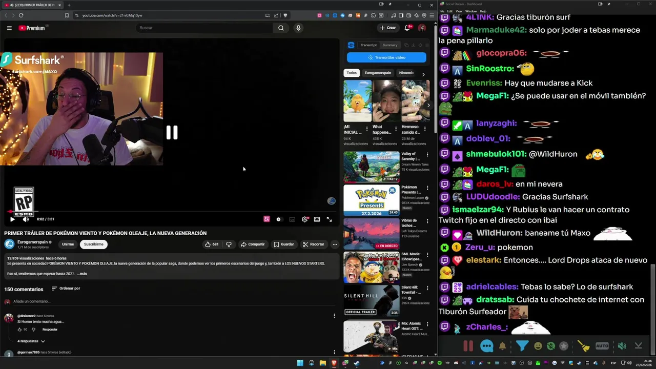Image resolution: width=656 pixels, height=369 pixels.
Task: Click the YouTube Premium logo
Action: [x=33, y=28]
